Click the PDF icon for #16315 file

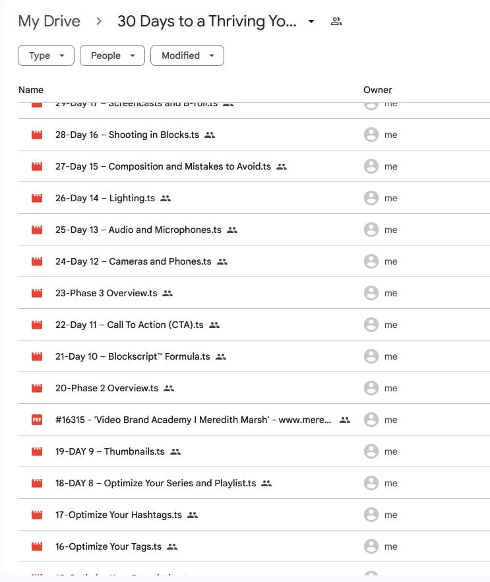coord(37,420)
